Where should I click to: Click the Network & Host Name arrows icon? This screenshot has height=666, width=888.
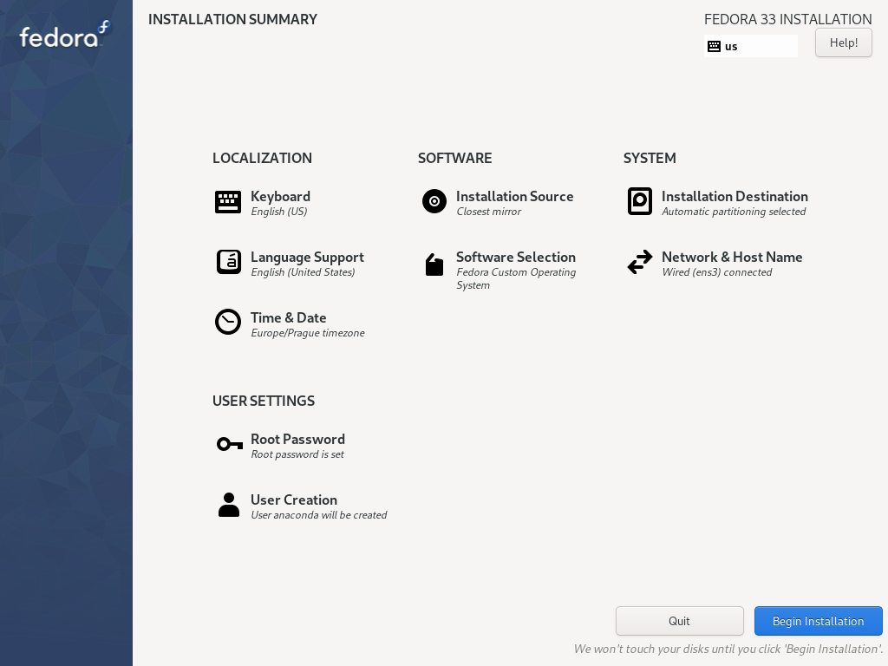640,262
